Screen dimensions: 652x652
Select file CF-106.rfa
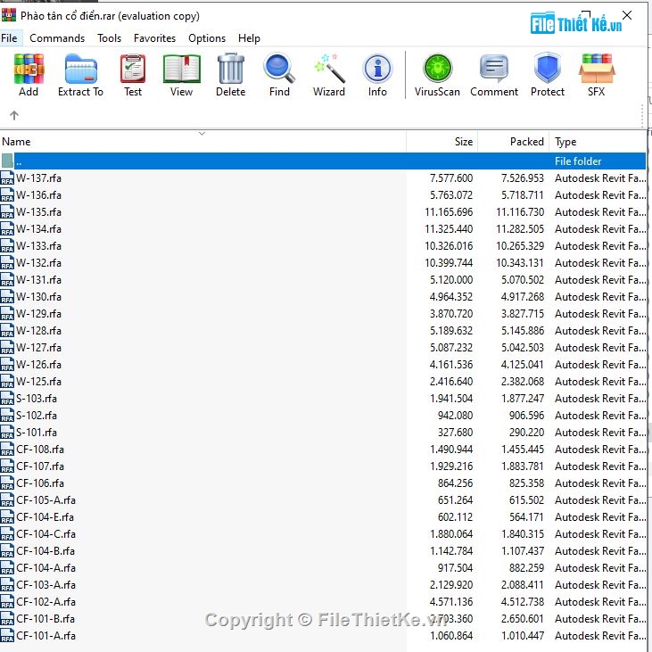(323, 483)
